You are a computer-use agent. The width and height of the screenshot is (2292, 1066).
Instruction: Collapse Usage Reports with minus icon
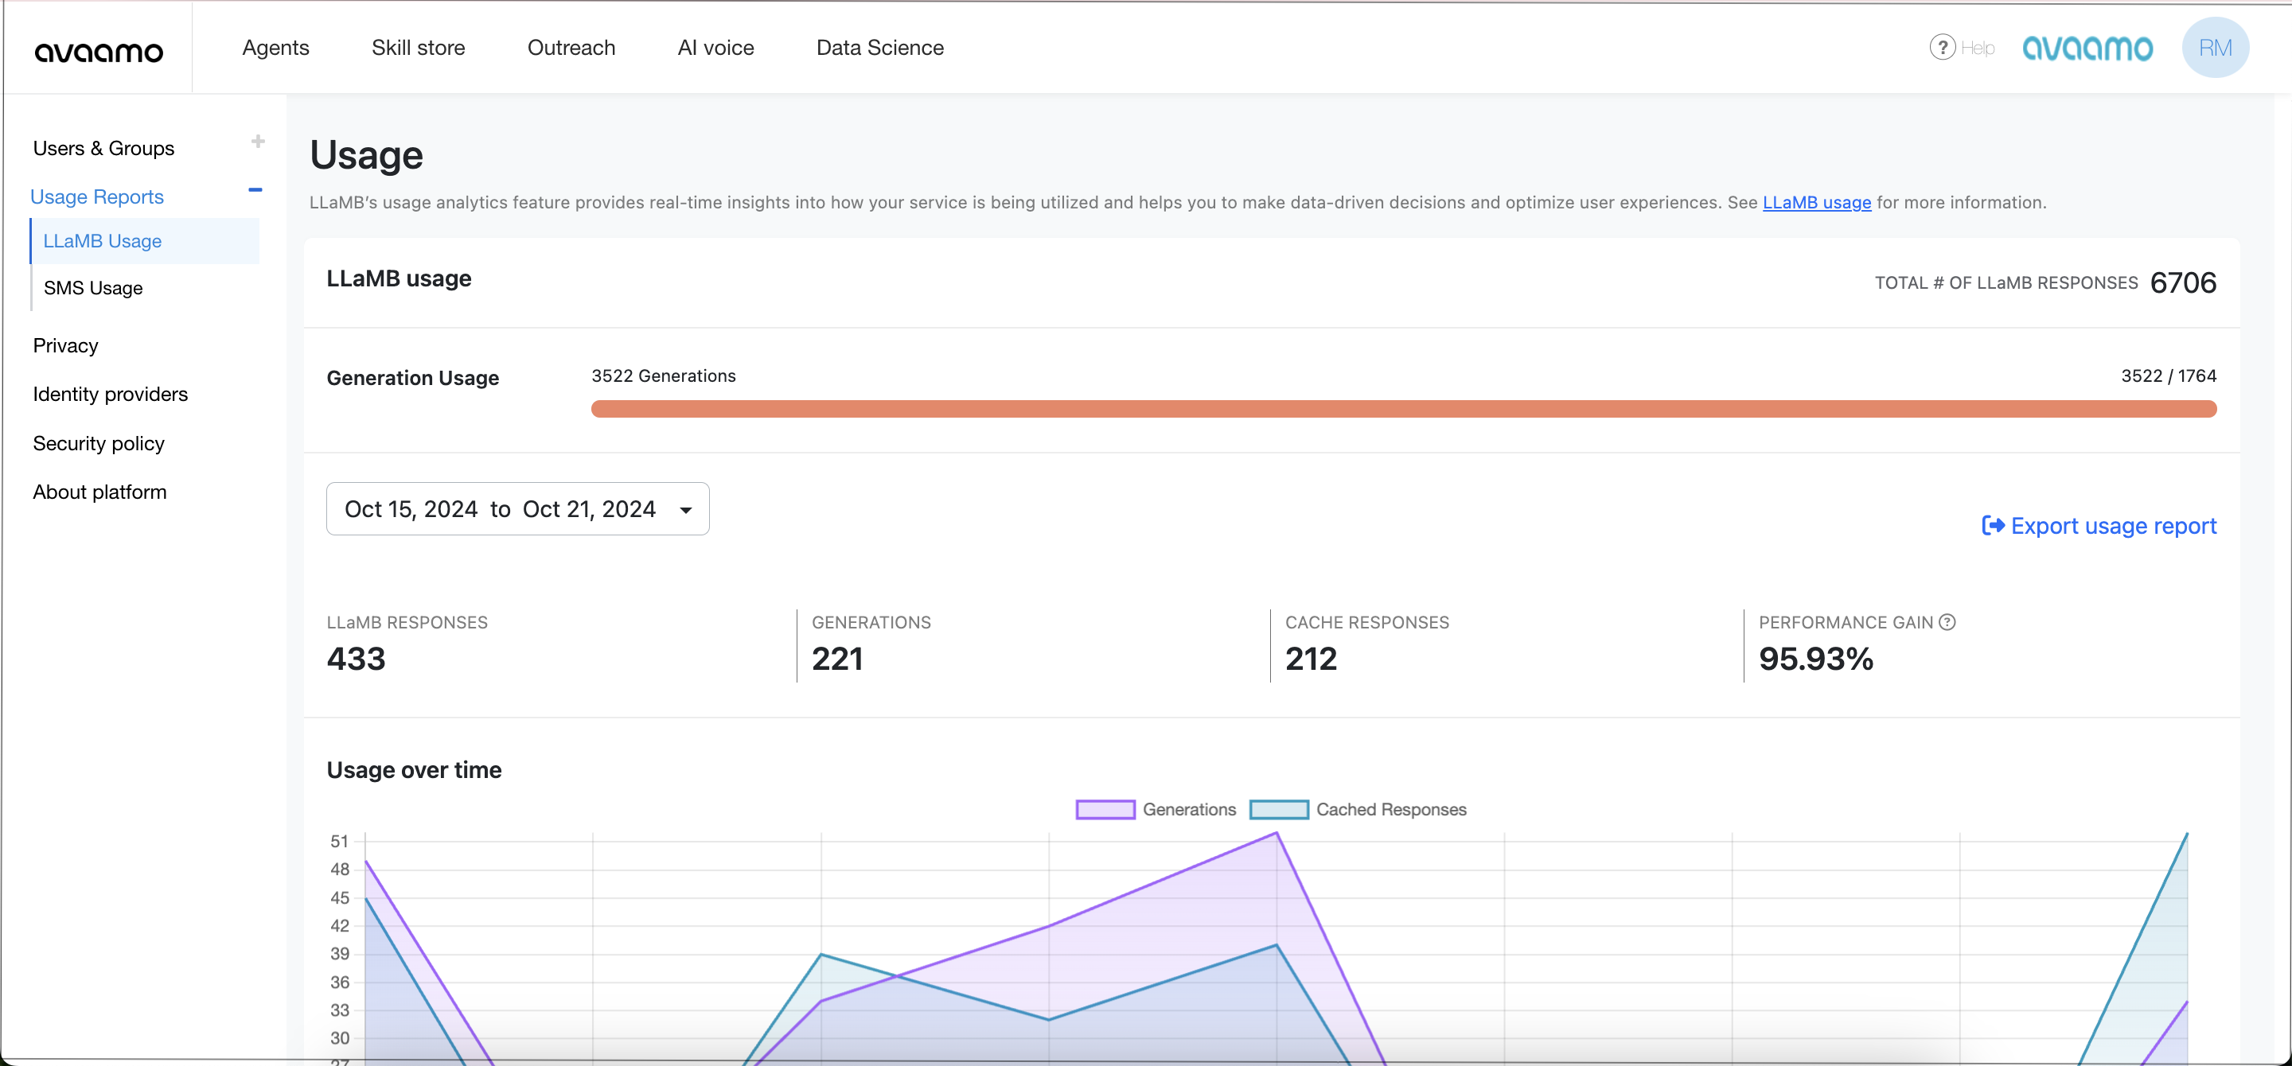point(255,190)
